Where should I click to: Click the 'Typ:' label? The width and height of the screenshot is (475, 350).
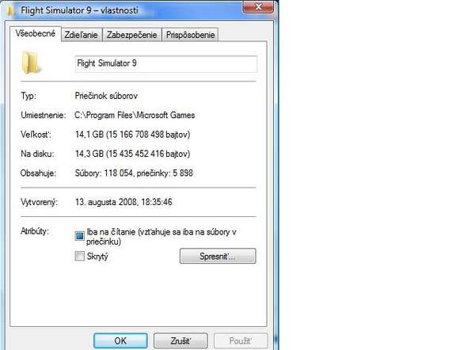pyautogui.click(x=28, y=96)
